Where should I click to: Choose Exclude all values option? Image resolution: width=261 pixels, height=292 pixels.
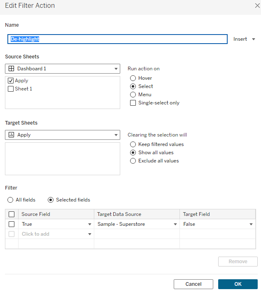pos(133,161)
